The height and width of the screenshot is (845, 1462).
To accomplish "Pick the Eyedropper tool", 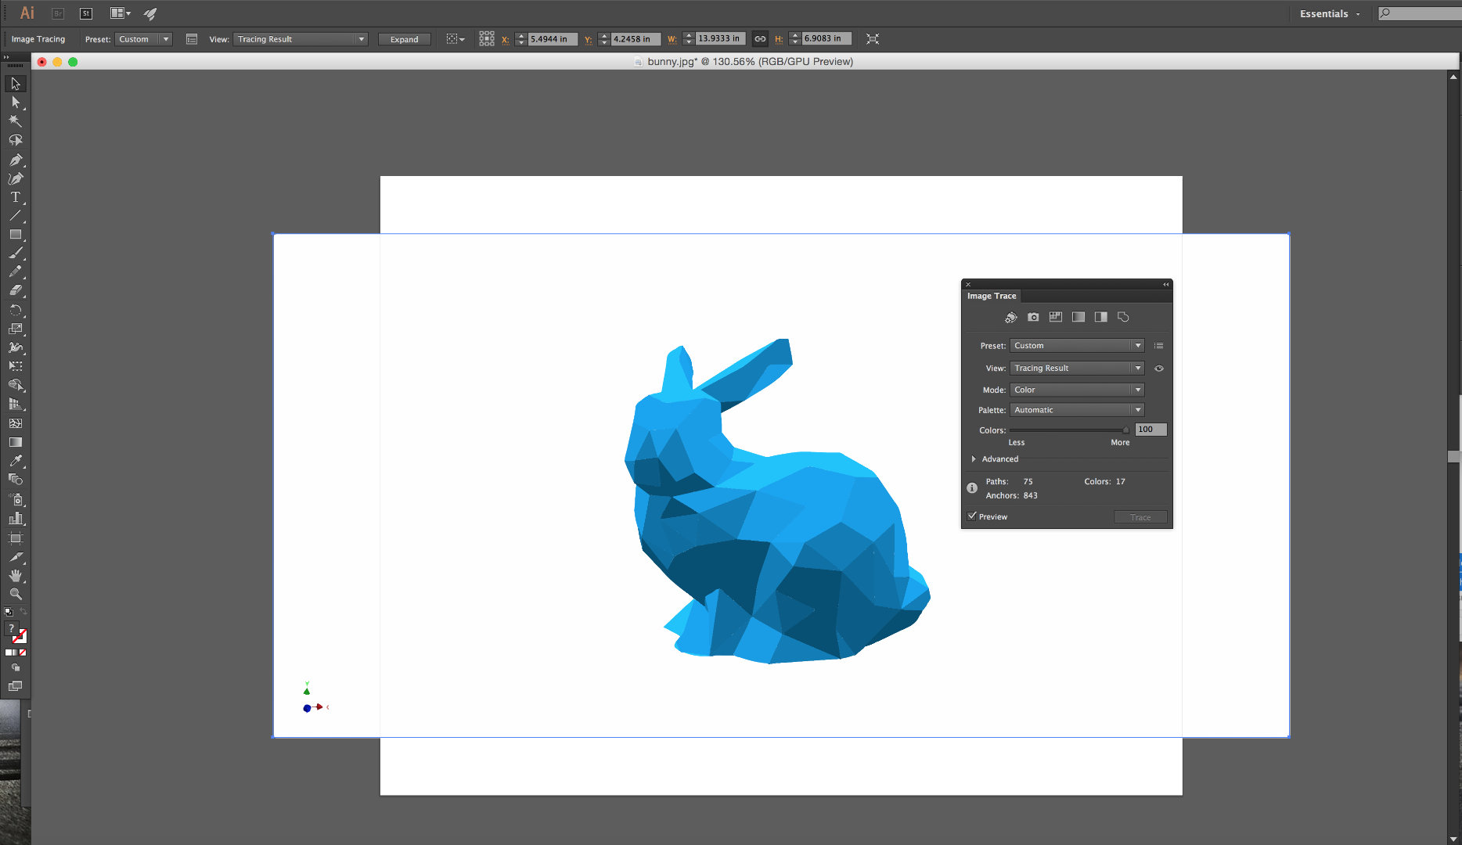I will point(16,461).
